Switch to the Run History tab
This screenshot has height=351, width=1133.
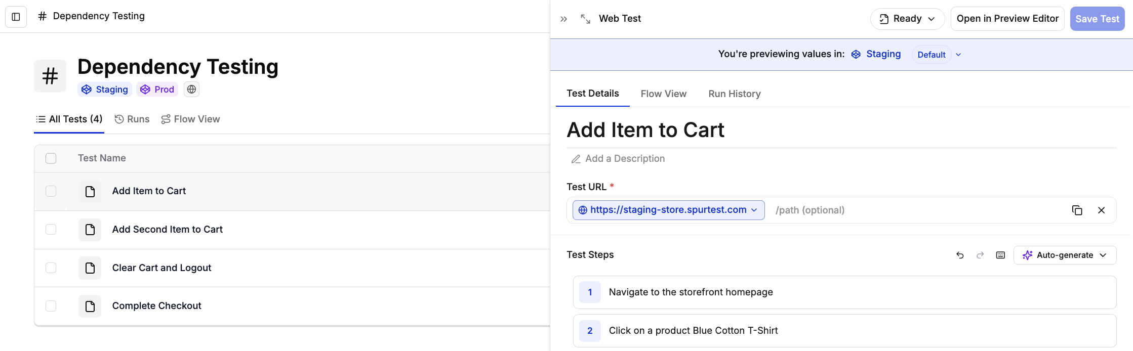tap(734, 94)
